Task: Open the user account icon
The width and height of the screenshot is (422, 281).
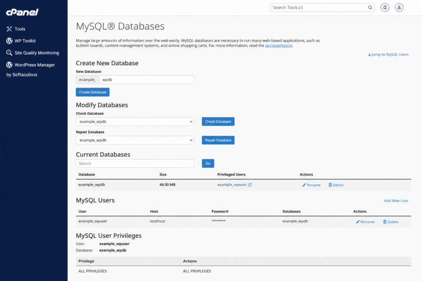Action: click(x=399, y=7)
